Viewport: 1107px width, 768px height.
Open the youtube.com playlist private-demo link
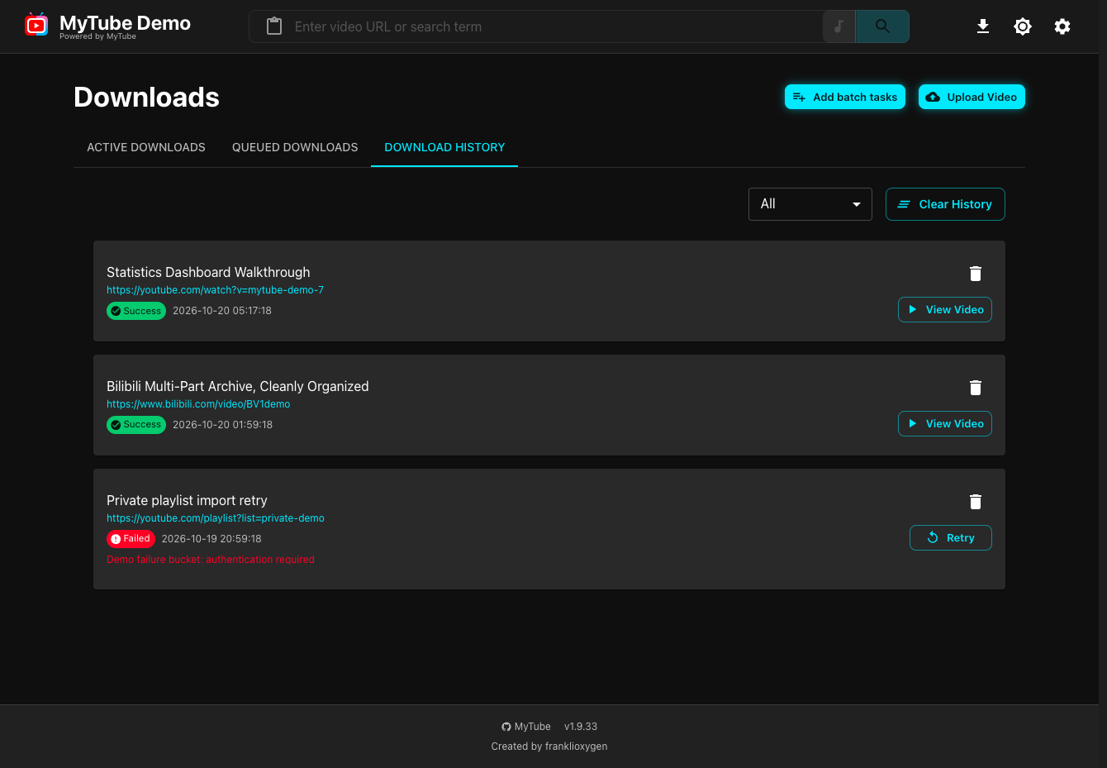pos(216,518)
